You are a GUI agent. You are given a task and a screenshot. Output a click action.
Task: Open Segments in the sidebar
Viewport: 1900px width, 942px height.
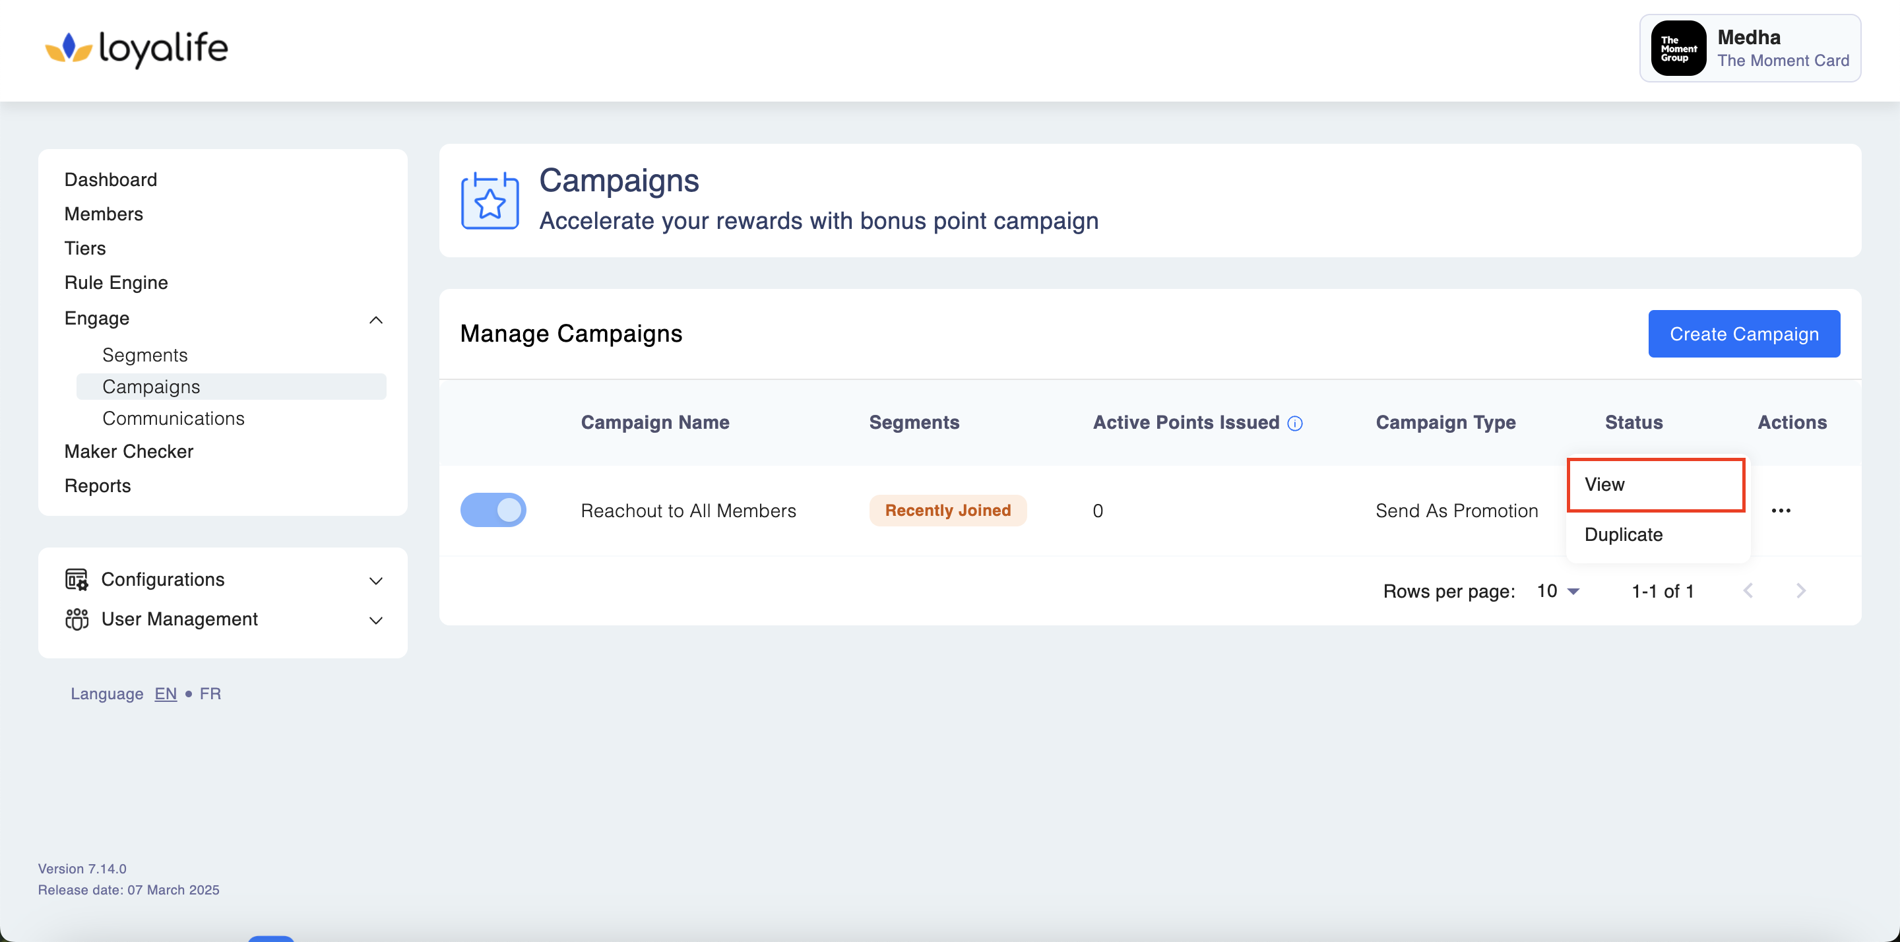(144, 356)
